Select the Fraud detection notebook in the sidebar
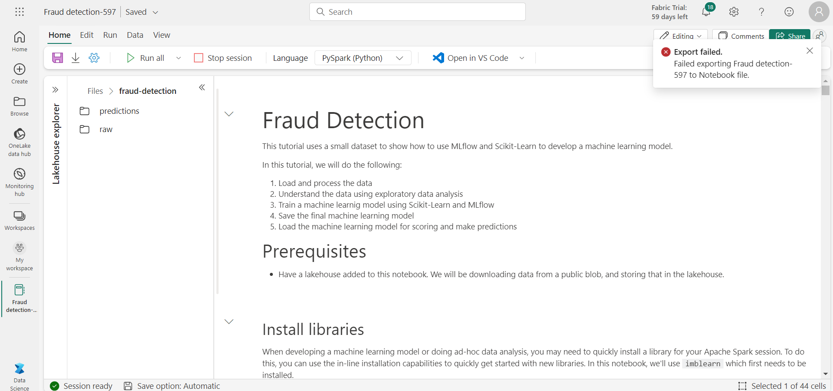 pyautogui.click(x=20, y=298)
